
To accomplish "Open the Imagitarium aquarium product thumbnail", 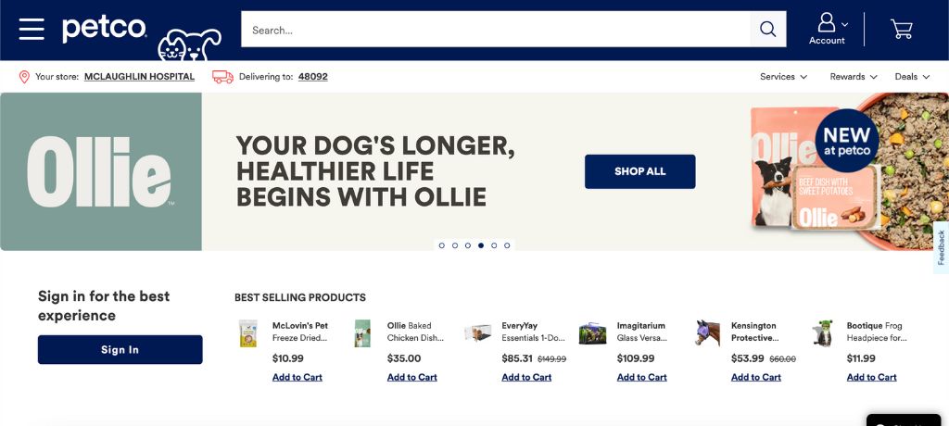I will [592, 333].
